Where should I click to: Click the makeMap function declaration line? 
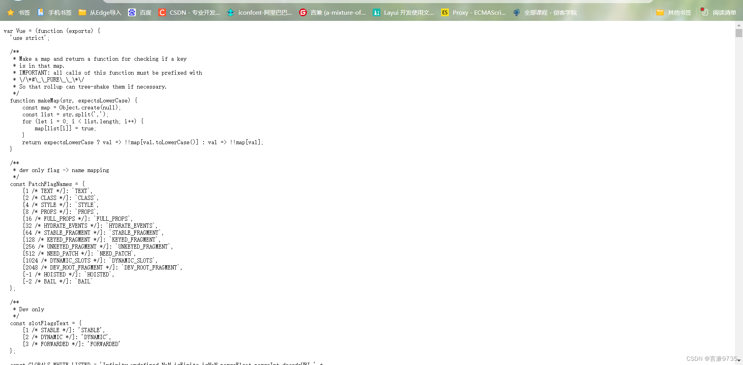[74, 100]
